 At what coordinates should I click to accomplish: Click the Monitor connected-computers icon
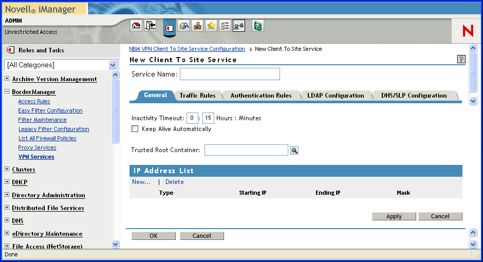point(239,26)
